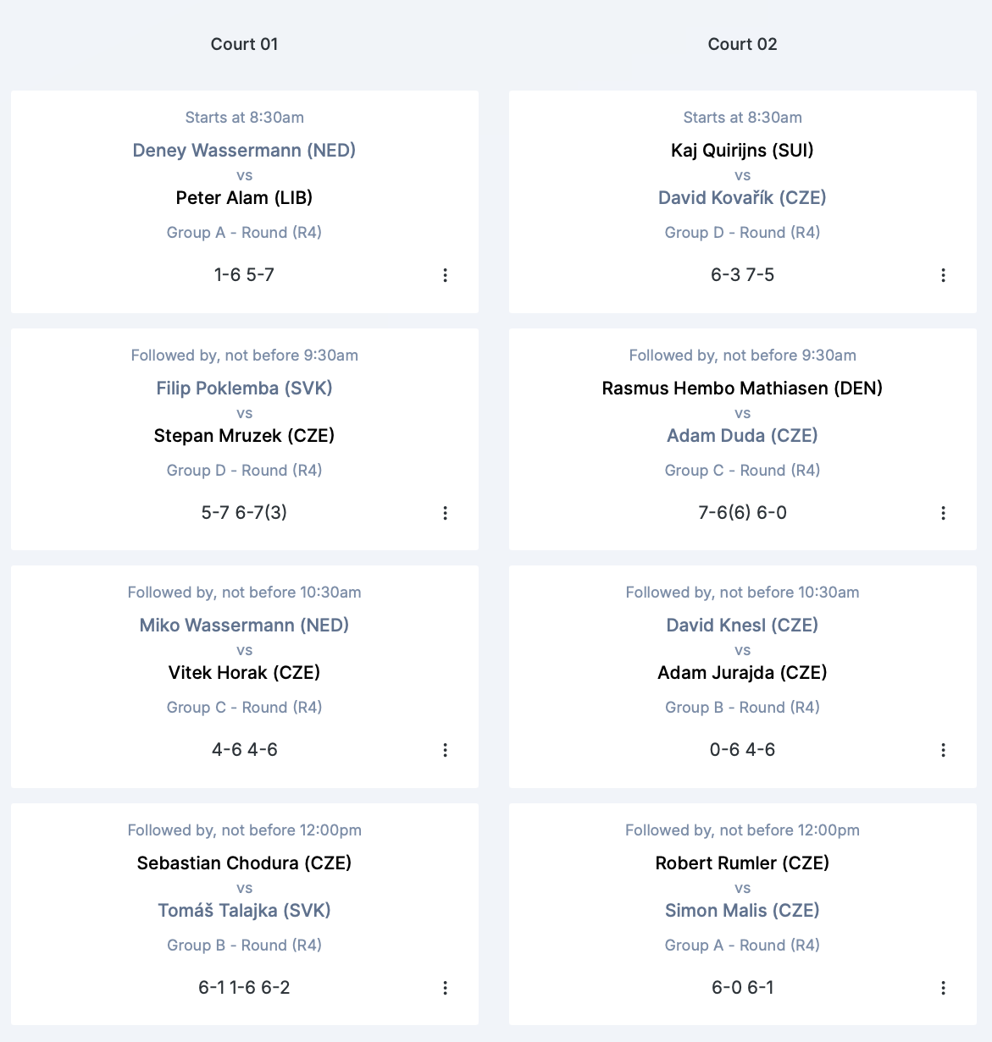Open options menu for Quirijns vs Kovařík match

point(943,275)
